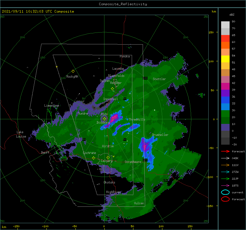Click the magenta 18TS arrow legend icon

coord(225,186)
